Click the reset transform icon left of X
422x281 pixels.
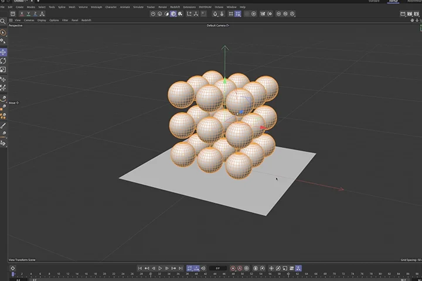point(13,13)
